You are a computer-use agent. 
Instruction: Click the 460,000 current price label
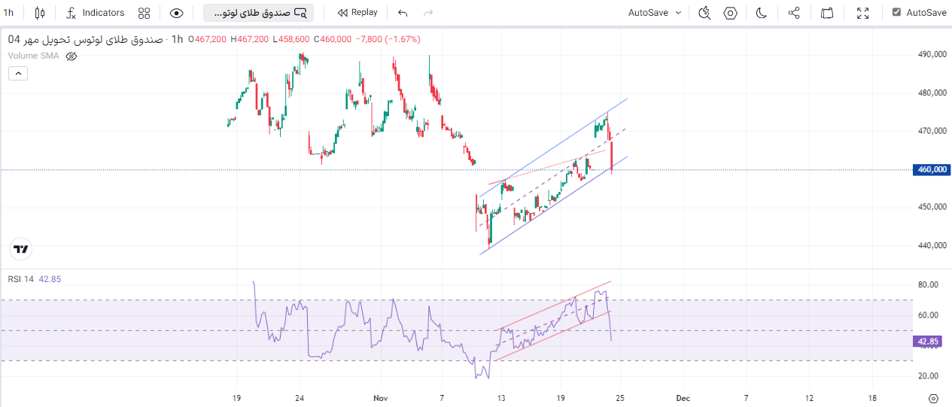(932, 170)
